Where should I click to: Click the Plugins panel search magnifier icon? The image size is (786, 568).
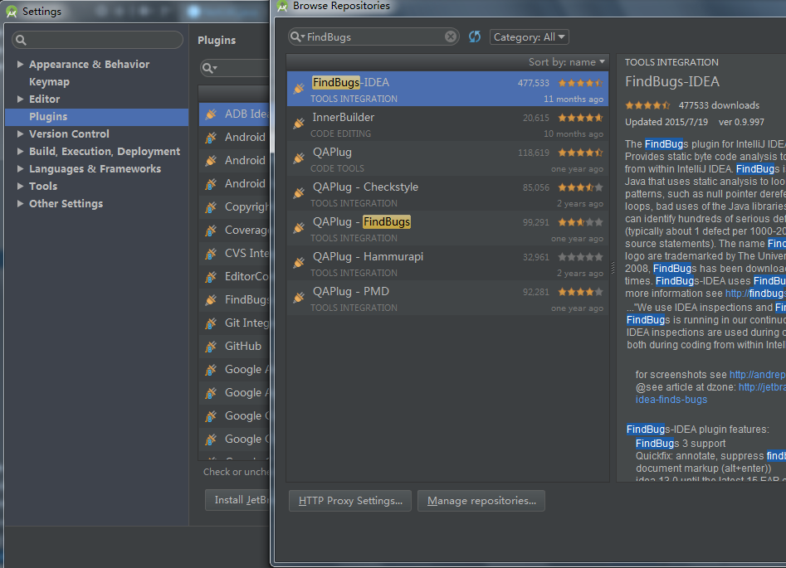(x=208, y=68)
